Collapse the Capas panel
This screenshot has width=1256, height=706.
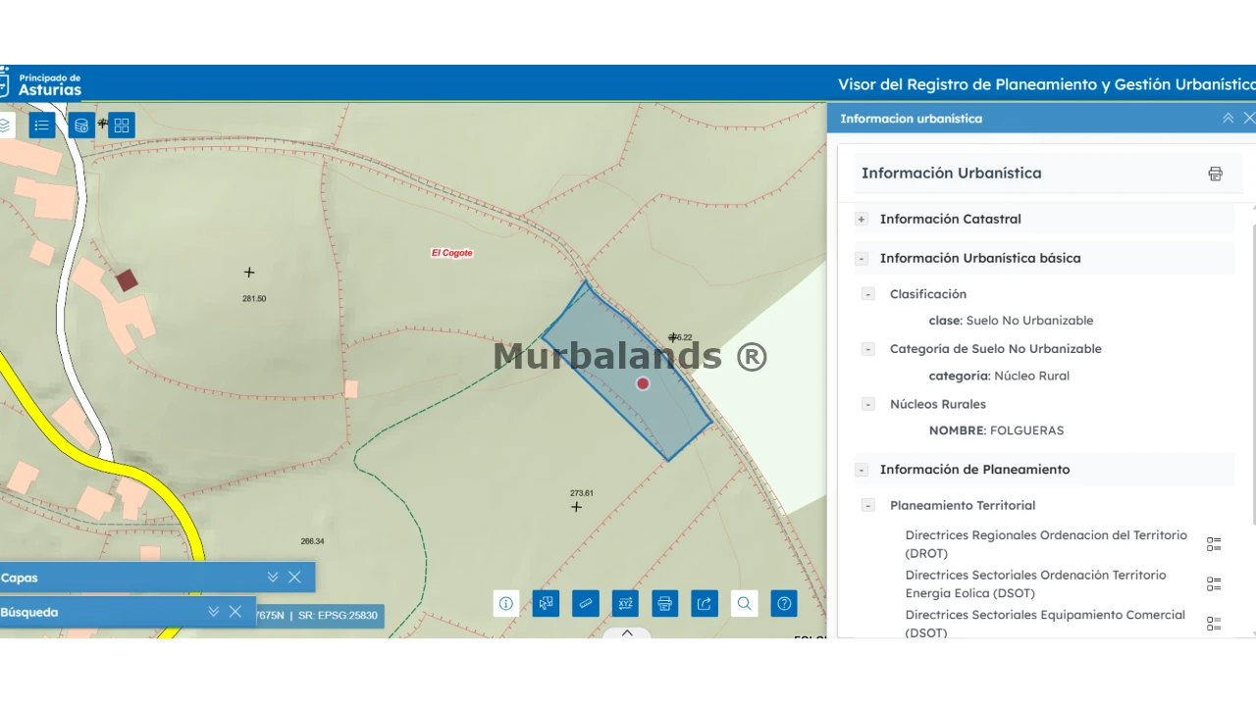coord(273,578)
